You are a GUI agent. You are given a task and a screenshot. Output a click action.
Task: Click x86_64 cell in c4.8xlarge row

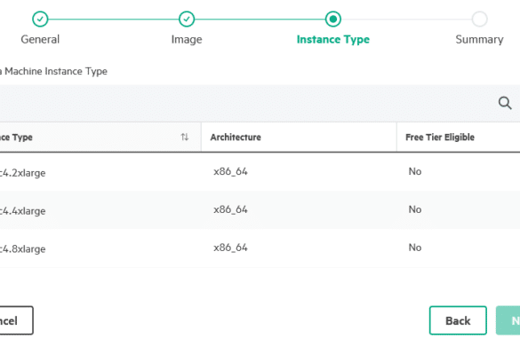coord(230,248)
